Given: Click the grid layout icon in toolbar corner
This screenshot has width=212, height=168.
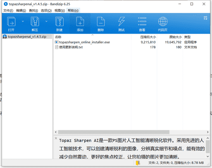Looking at the screenshot, I should pyautogui.click(x=205, y=18).
